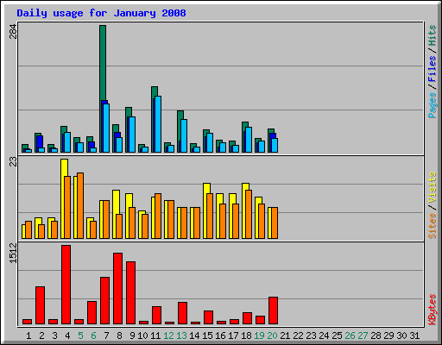Click day label 29 on the x-axis

pos(388,336)
